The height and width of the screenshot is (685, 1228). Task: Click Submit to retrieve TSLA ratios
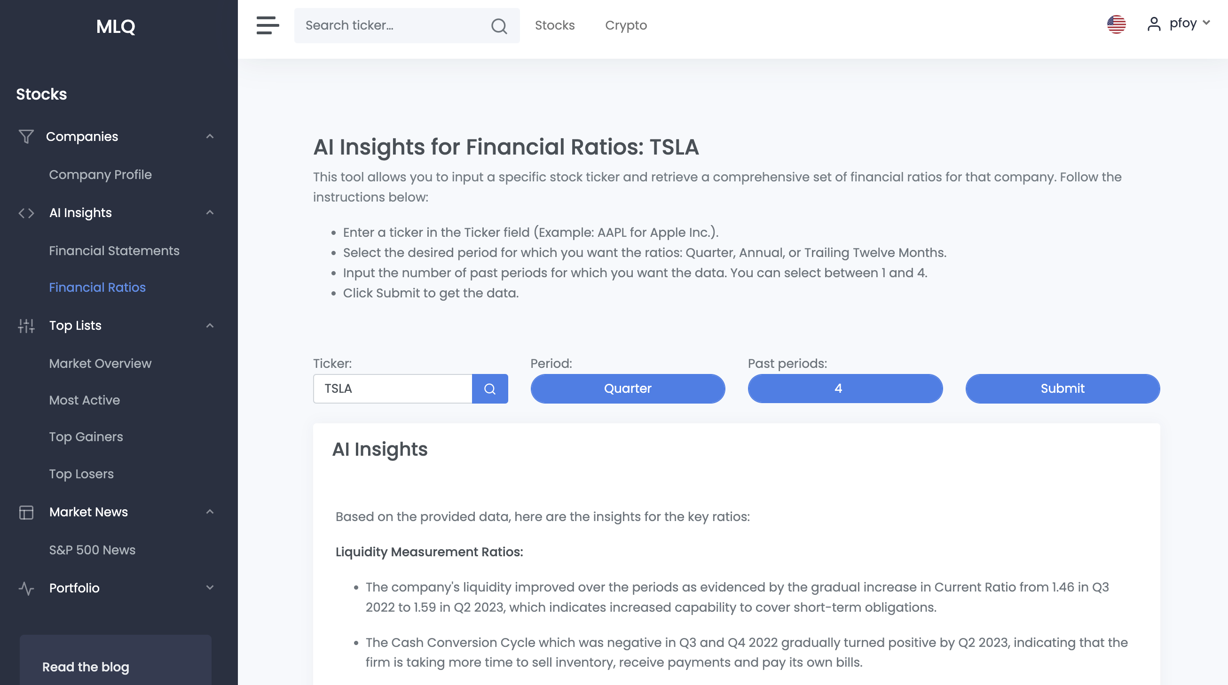1063,389
